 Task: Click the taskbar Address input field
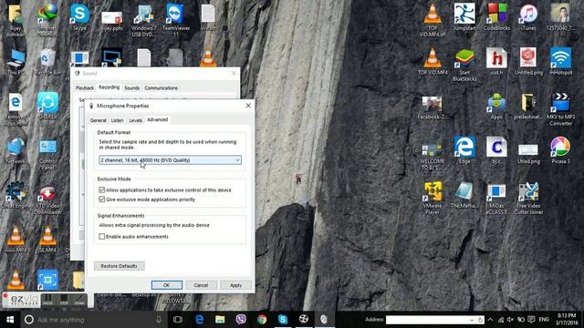[428, 320]
